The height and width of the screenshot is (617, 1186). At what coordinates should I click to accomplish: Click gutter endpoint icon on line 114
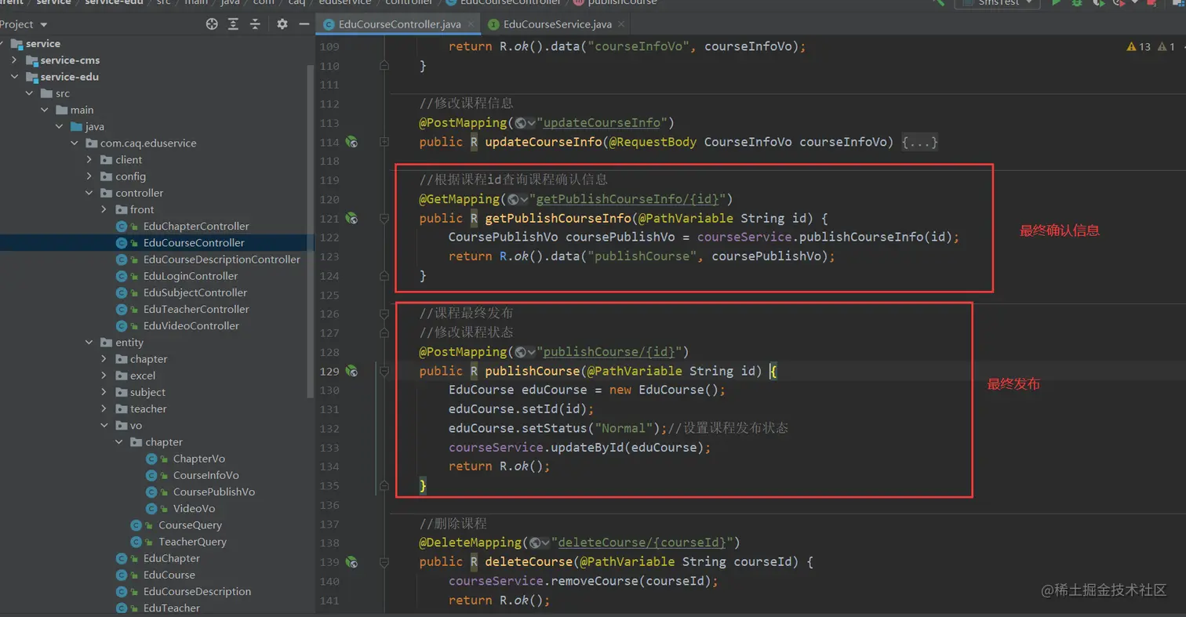[x=353, y=142]
